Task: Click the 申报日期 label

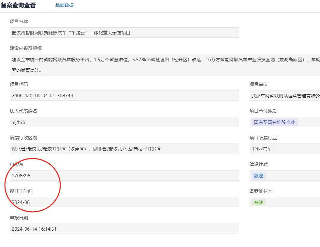Action: click(19, 218)
